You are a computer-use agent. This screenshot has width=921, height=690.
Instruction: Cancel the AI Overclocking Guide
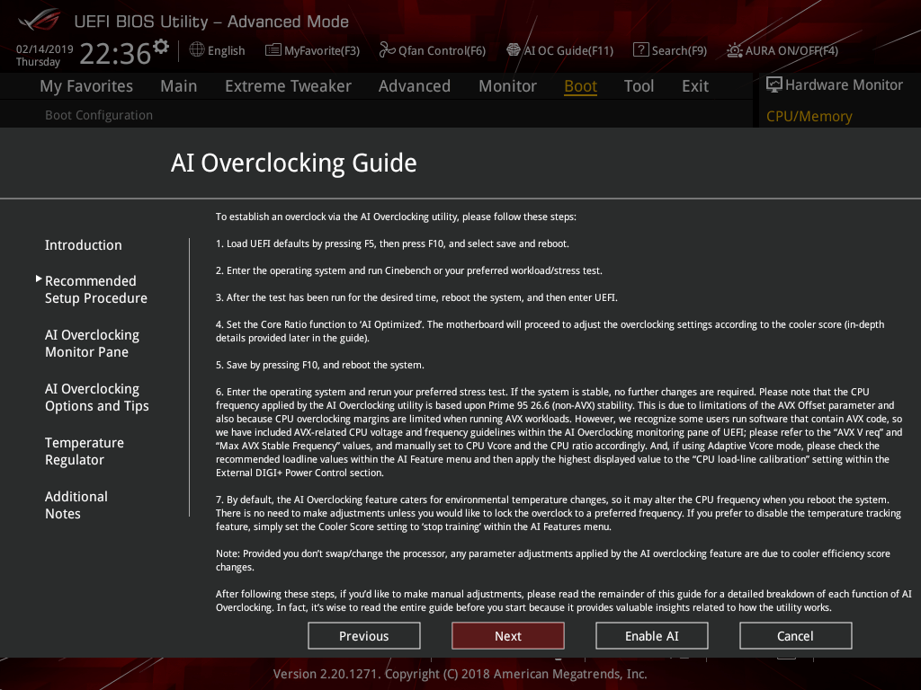coord(796,635)
